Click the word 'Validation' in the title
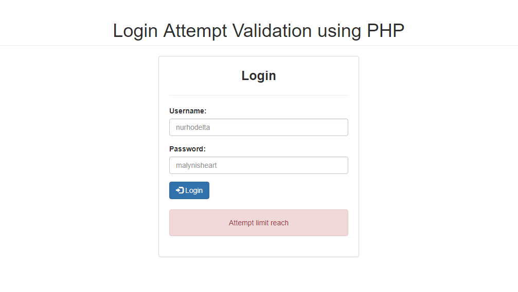 [272, 31]
